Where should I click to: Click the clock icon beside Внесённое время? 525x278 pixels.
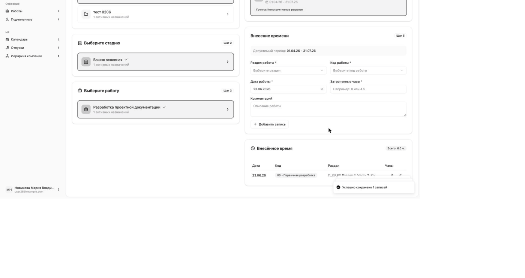tap(253, 148)
